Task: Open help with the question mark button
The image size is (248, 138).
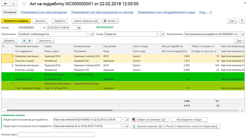Action: pos(242,21)
